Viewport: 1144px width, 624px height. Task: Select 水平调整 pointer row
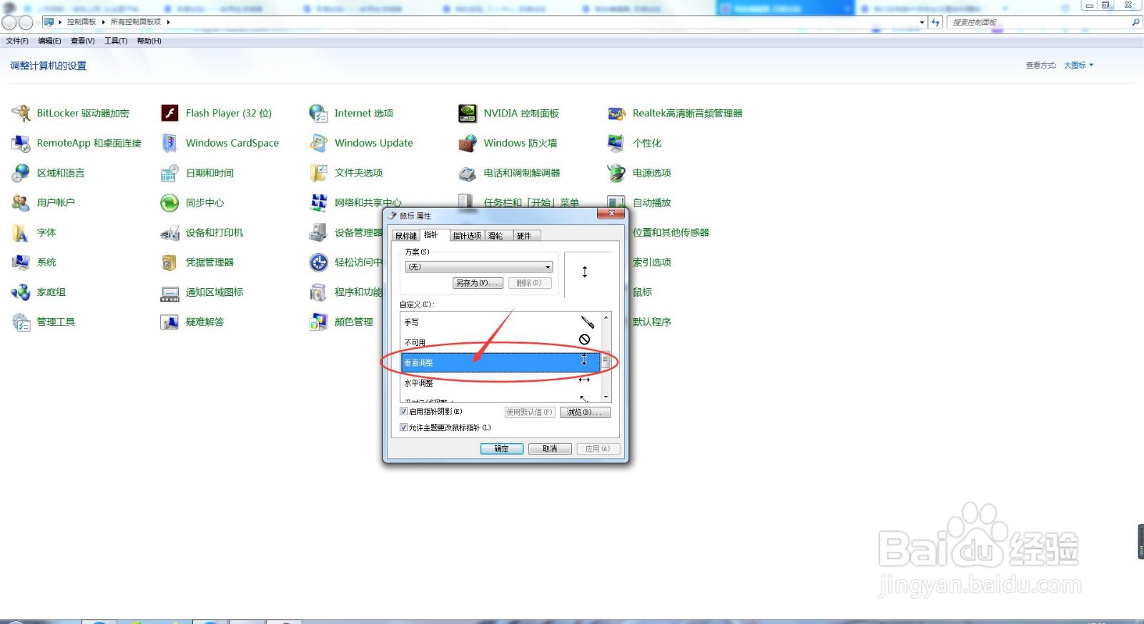click(500, 382)
